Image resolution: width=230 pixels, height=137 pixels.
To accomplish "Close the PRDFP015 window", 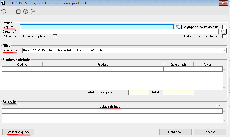I will (x=223, y=3).
